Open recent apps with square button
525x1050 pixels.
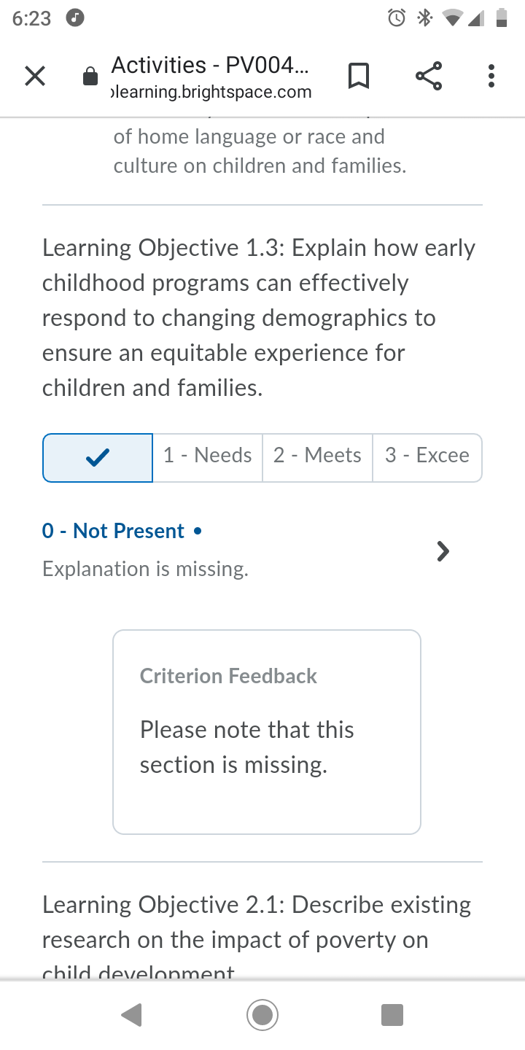tap(392, 1014)
